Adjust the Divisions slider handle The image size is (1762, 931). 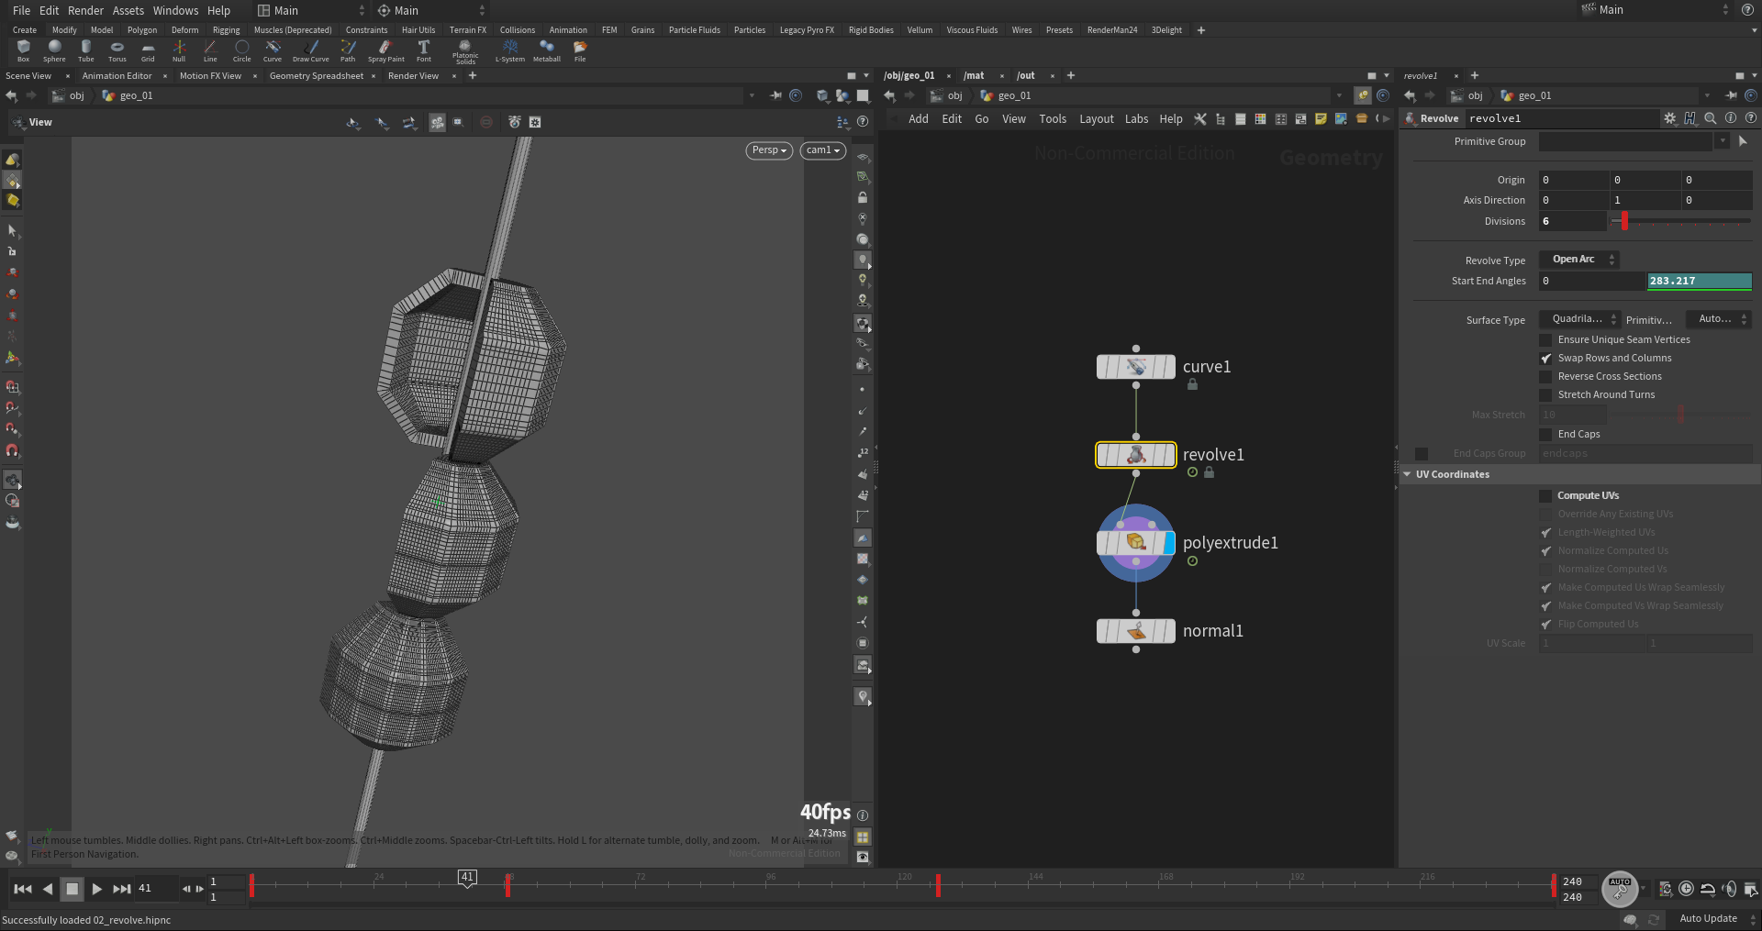pos(1624,221)
